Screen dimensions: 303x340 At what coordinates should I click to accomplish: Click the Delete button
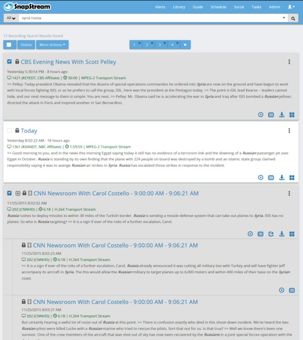pos(26,45)
